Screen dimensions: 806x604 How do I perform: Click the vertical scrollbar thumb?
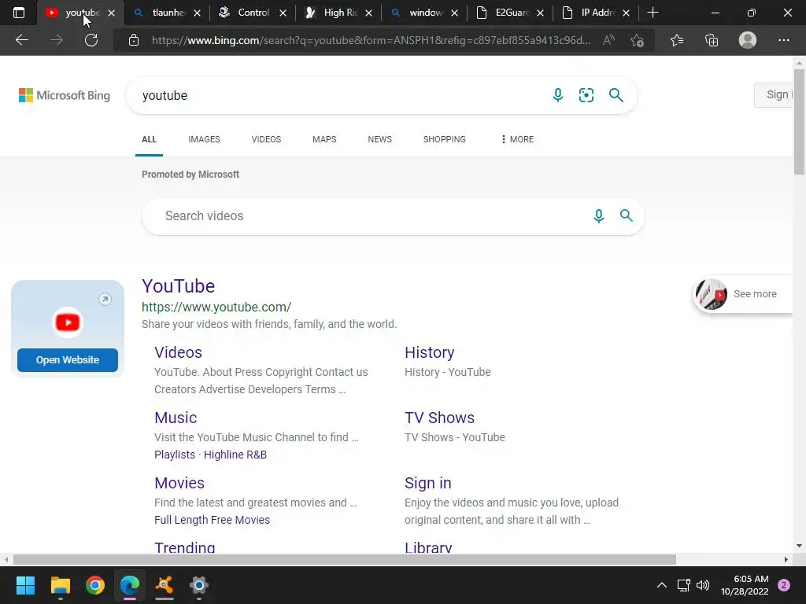click(x=799, y=122)
